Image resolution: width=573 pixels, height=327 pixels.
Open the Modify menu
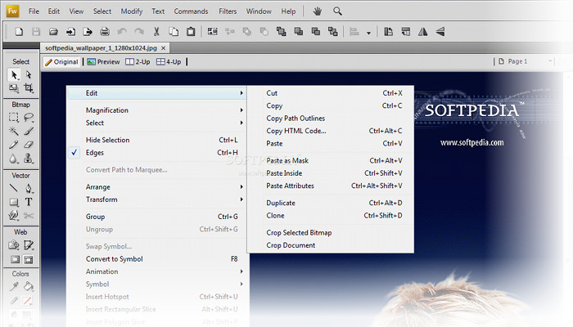click(132, 11)
